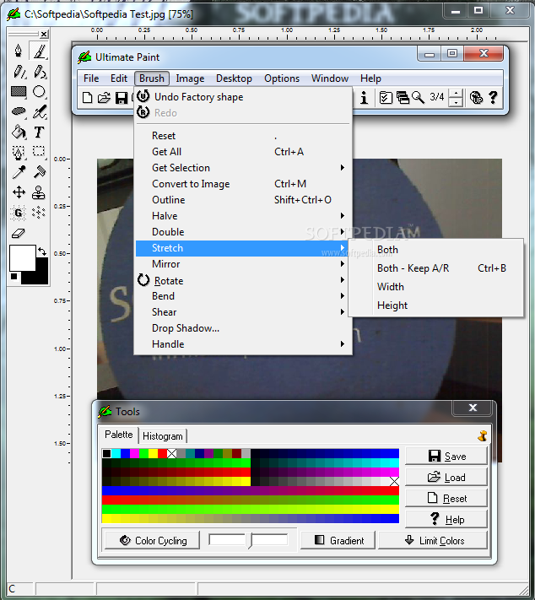Increase zoom with the up stepper arrow
This screenshot has width=535, height=600.
[x=456, y=94]
